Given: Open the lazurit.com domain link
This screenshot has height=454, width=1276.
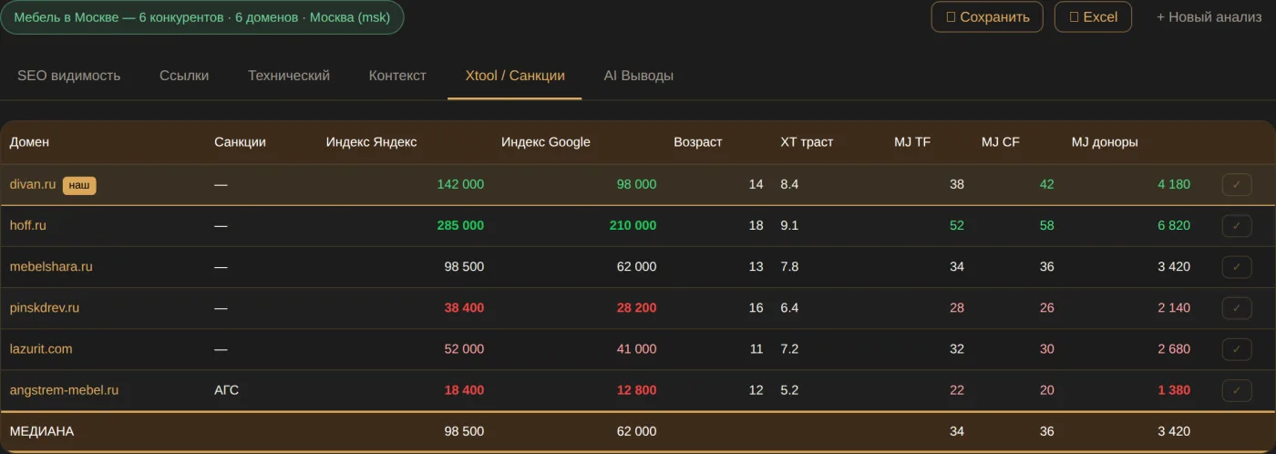Looking at the screenshot, I should [x=41, y=348].
